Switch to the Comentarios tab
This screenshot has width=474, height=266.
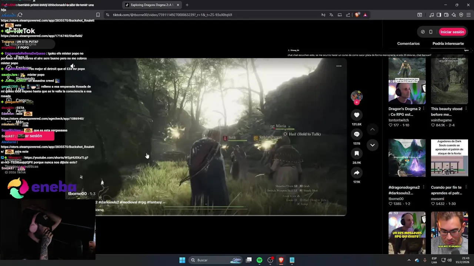coord(408,44)
